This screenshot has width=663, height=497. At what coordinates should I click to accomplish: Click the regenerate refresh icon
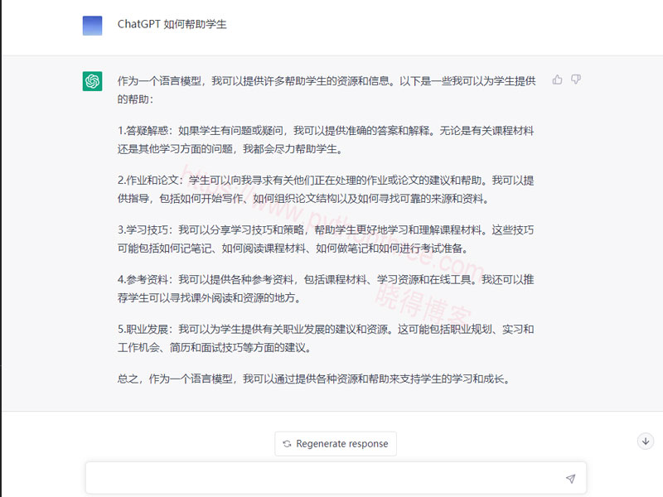pyautogui.click(x=287, y=444)
